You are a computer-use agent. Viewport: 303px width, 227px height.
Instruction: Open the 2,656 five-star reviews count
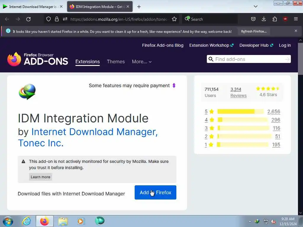point(274,111)
